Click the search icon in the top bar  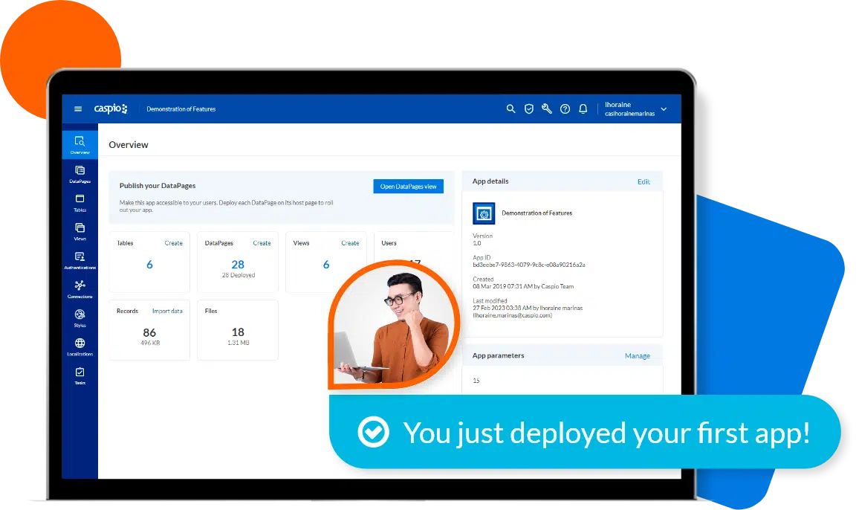click(511, 109)
